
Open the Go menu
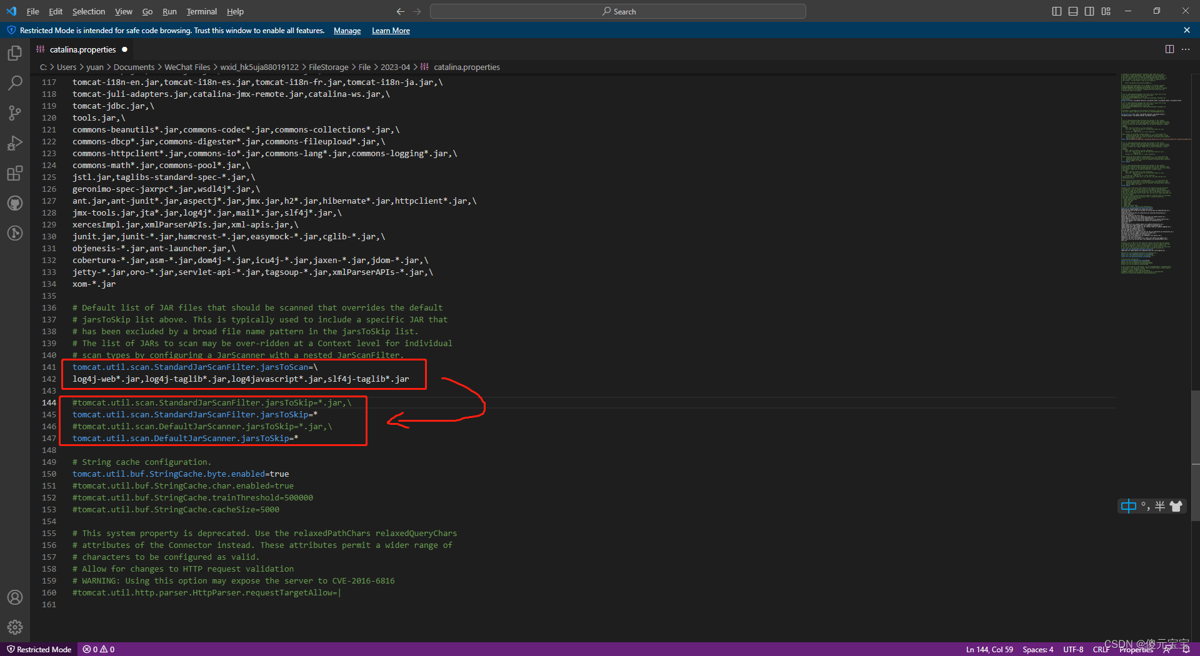click(x=147, y=11)
